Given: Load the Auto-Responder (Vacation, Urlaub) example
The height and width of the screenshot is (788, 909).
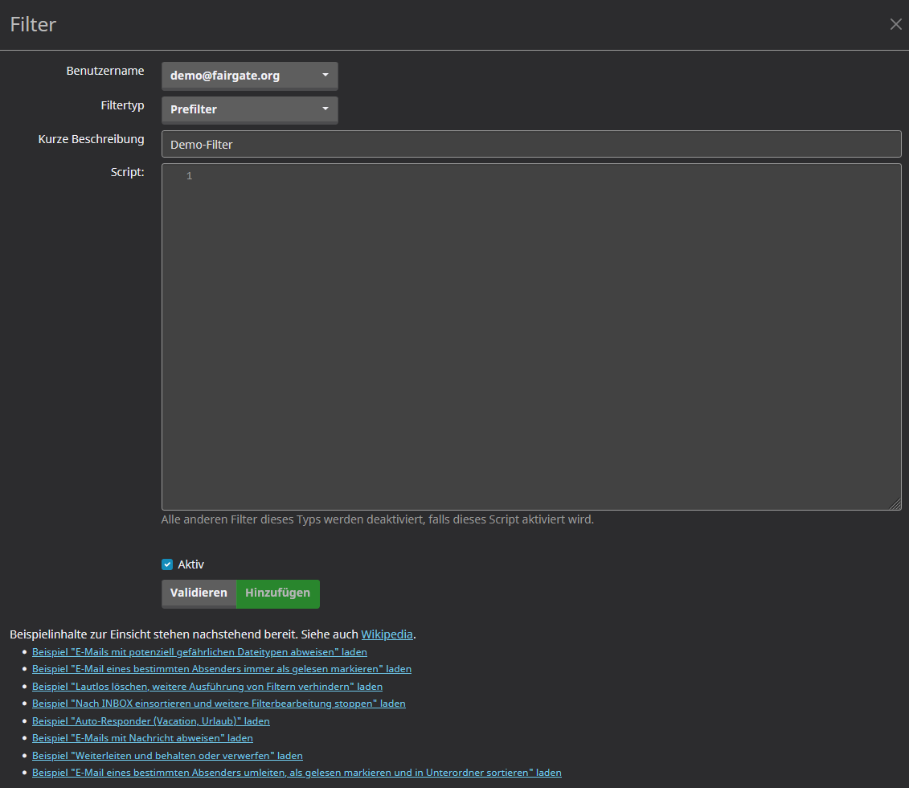Looking at the screenshot, I should 151,720.
